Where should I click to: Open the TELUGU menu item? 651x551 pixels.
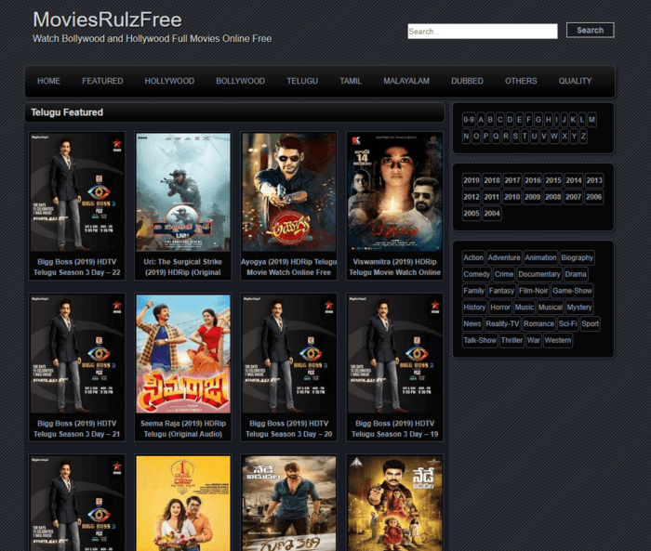[302, 81]
